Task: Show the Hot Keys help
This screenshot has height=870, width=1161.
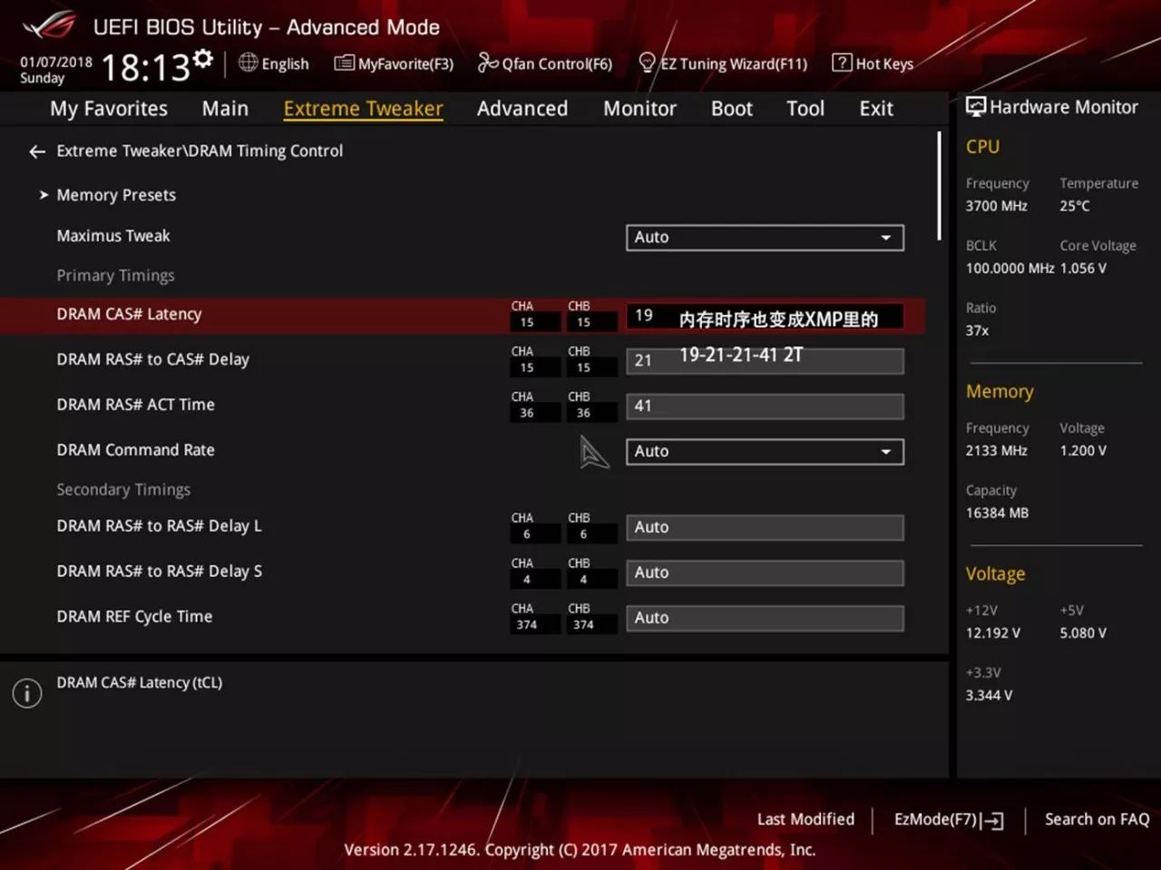Action: [873, 64]
